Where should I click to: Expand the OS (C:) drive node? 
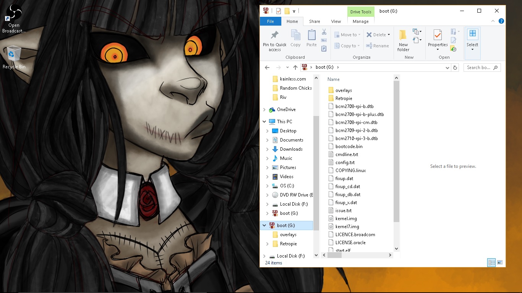tap(267, 186)
